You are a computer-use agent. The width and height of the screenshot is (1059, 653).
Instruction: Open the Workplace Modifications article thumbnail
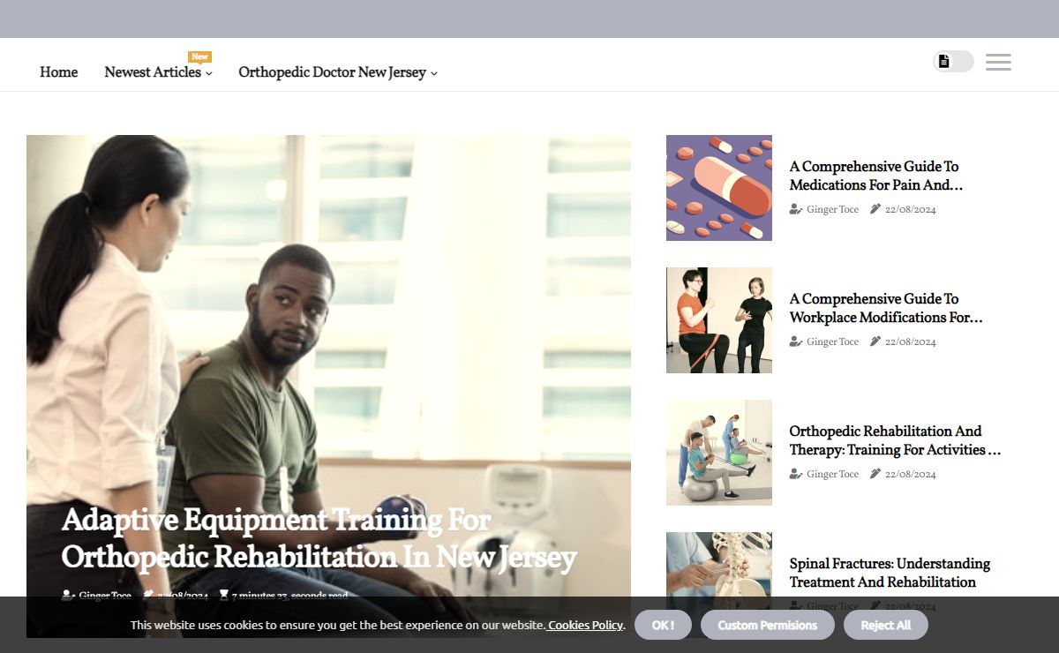(x=719, y=320)
